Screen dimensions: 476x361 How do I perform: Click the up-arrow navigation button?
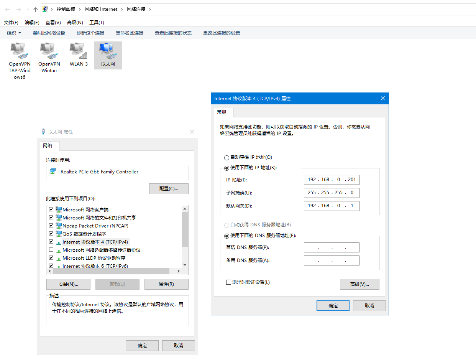[x=36, y=9]
